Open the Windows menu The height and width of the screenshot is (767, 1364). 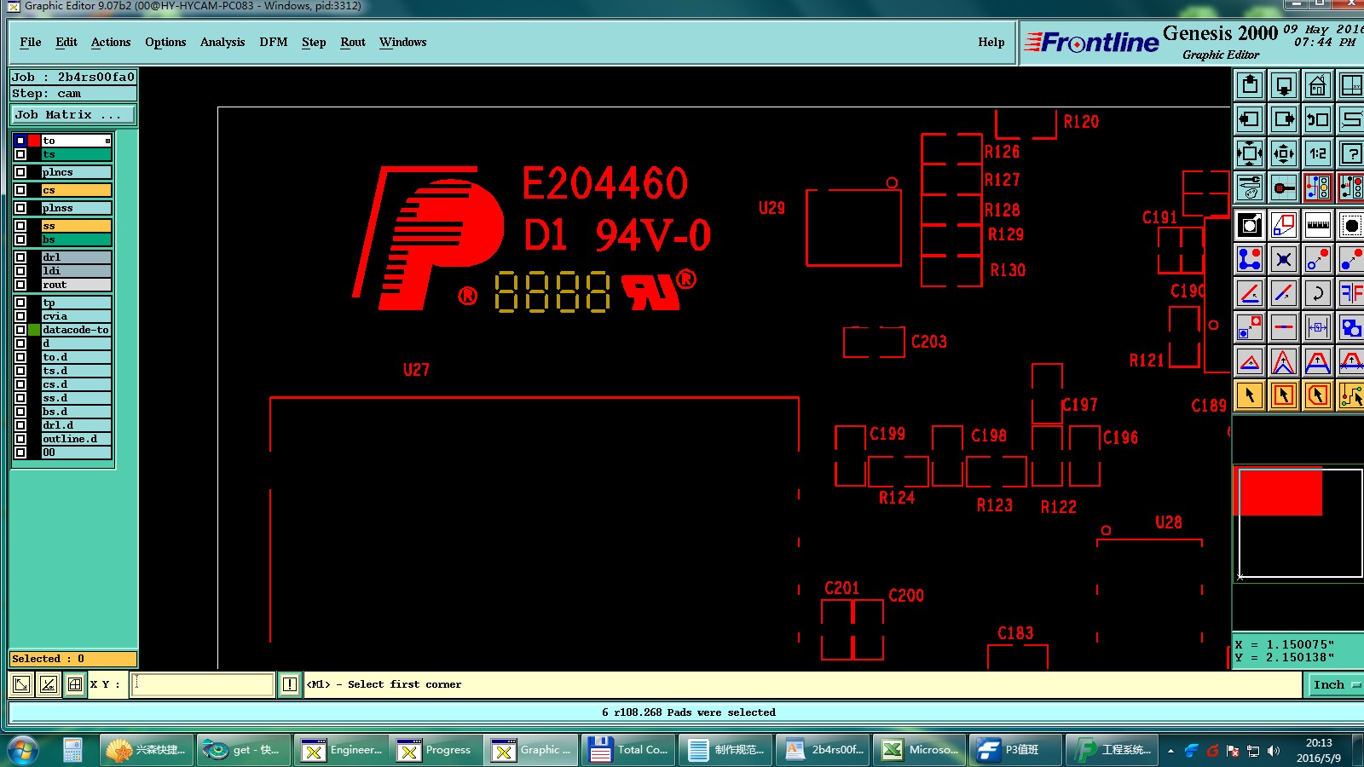coord(402,42)
